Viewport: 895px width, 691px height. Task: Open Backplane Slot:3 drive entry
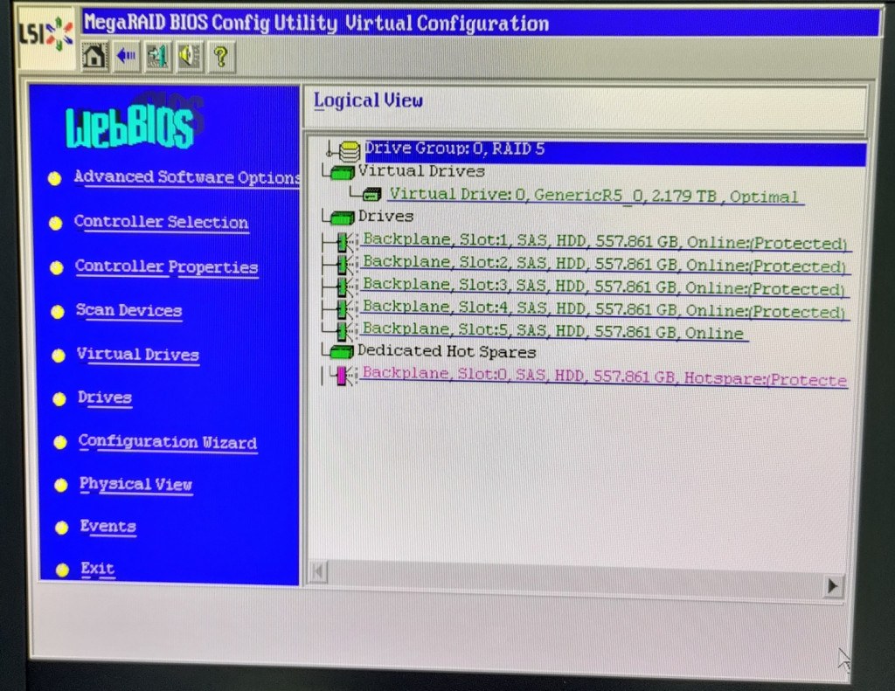603,287
